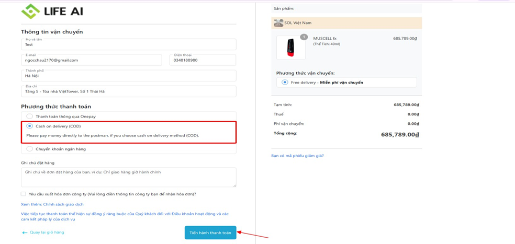Choose Chuyển khoản ngân hàng payment method
The width and height of the screenshot is (515, 244).
pyautogui.click(x=30, y=149)
